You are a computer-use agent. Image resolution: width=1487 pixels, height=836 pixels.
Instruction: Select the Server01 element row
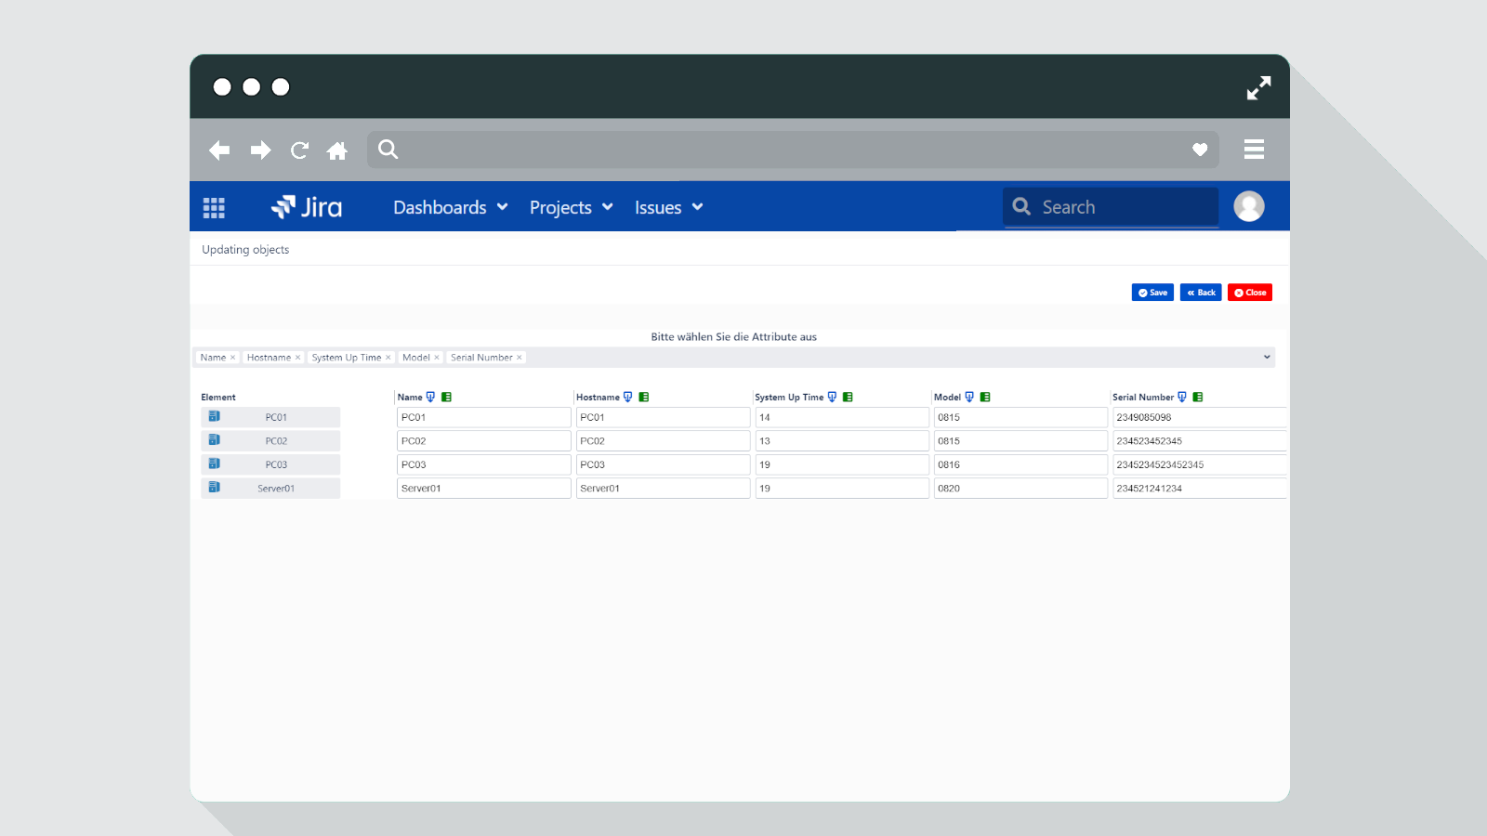(270, 488)
